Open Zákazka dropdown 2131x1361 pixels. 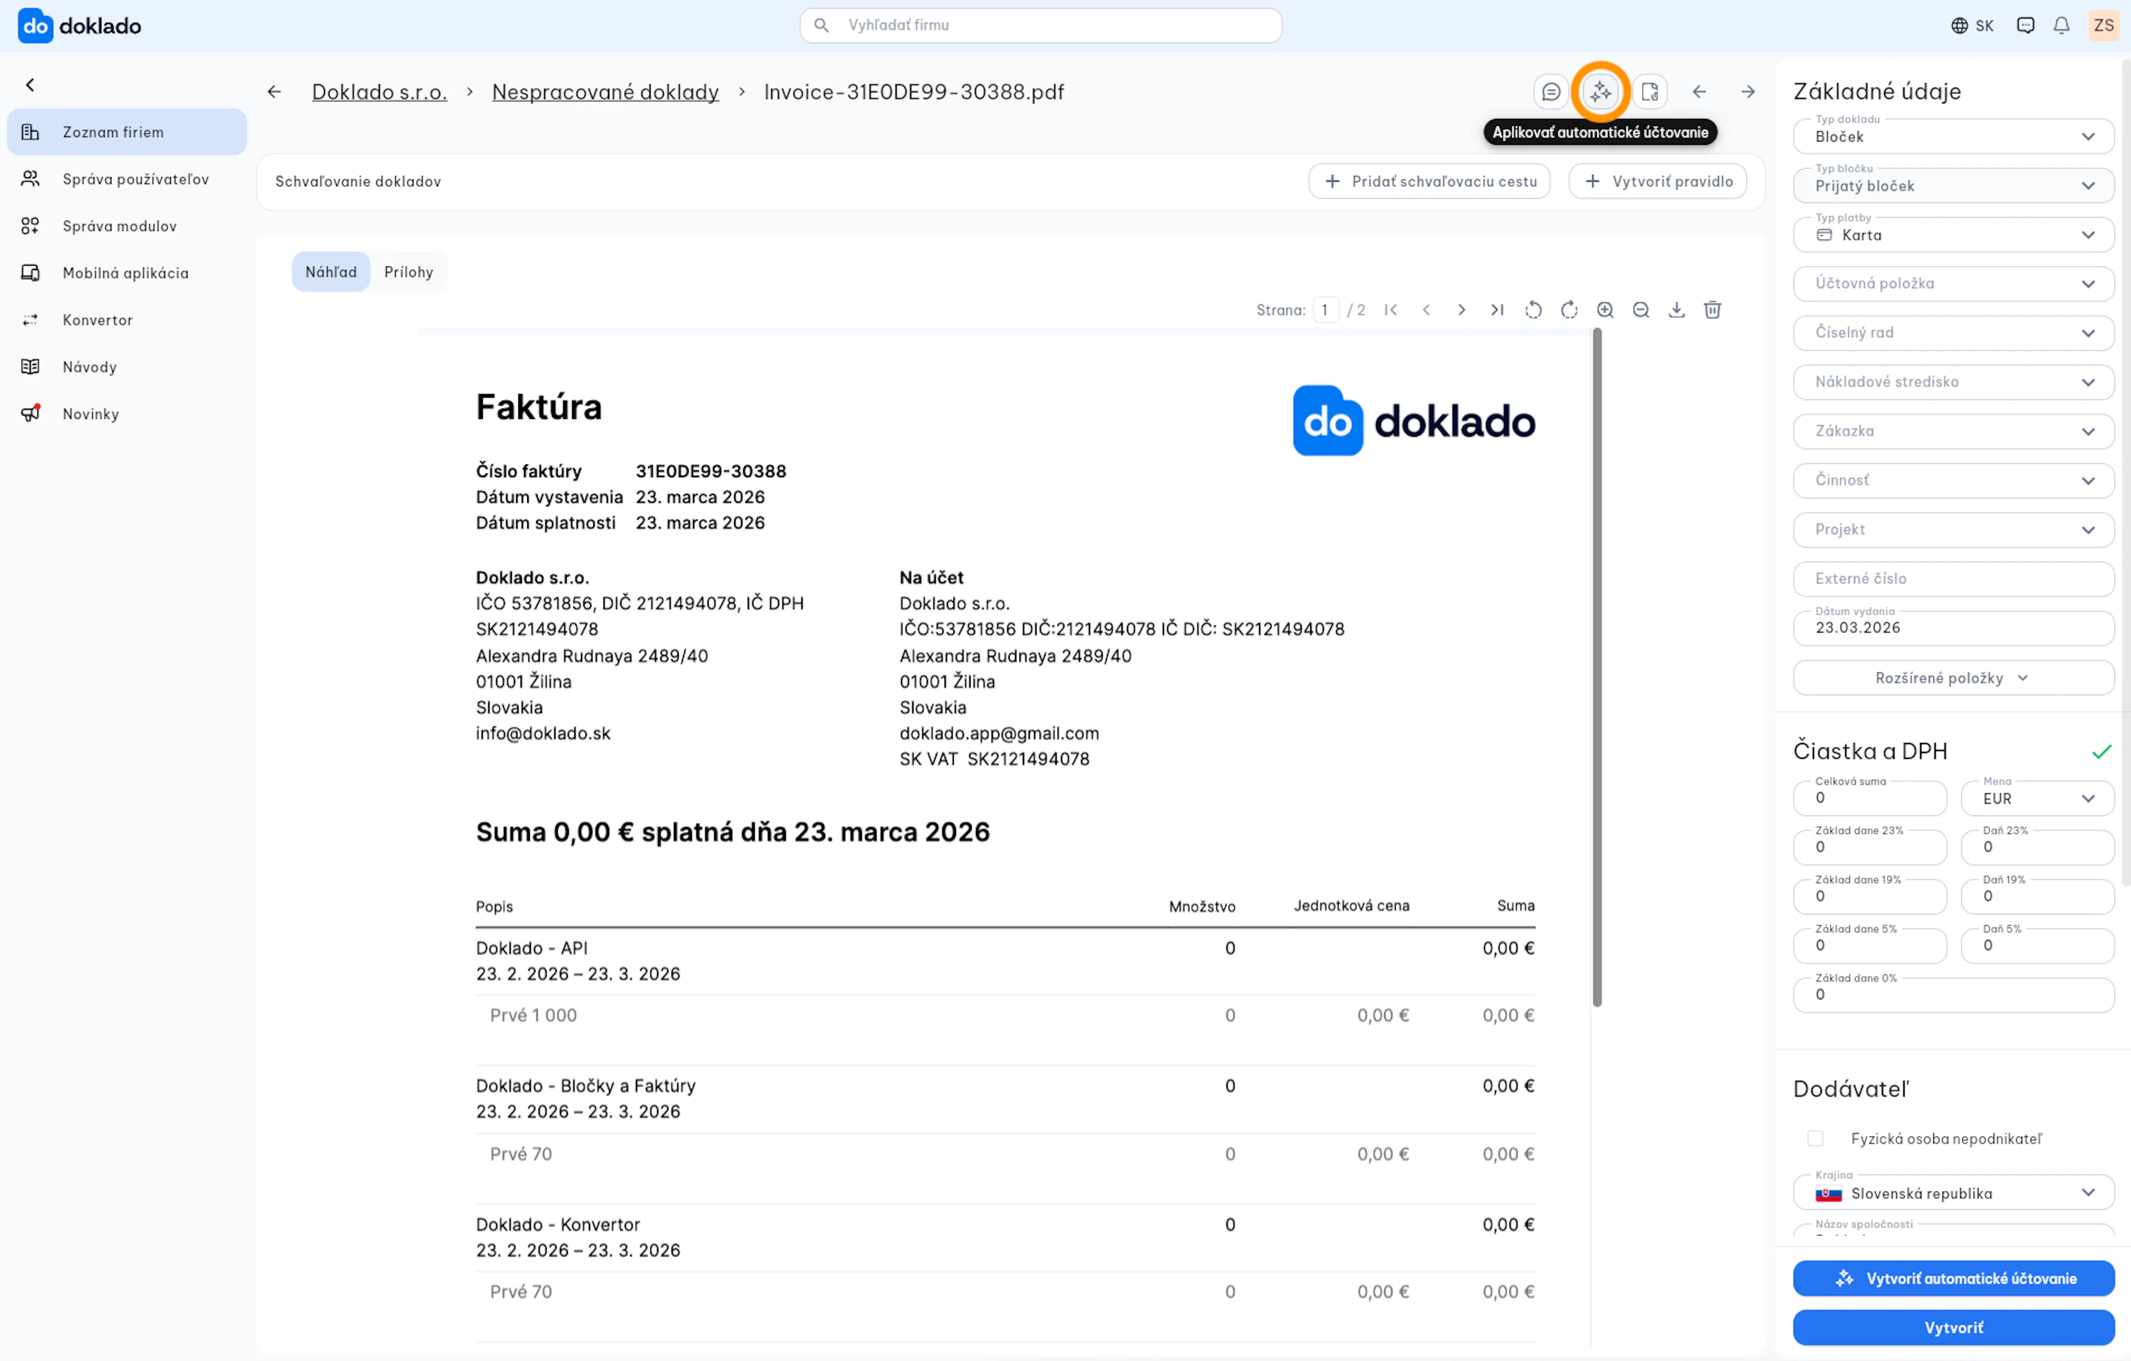point(1953,432)
